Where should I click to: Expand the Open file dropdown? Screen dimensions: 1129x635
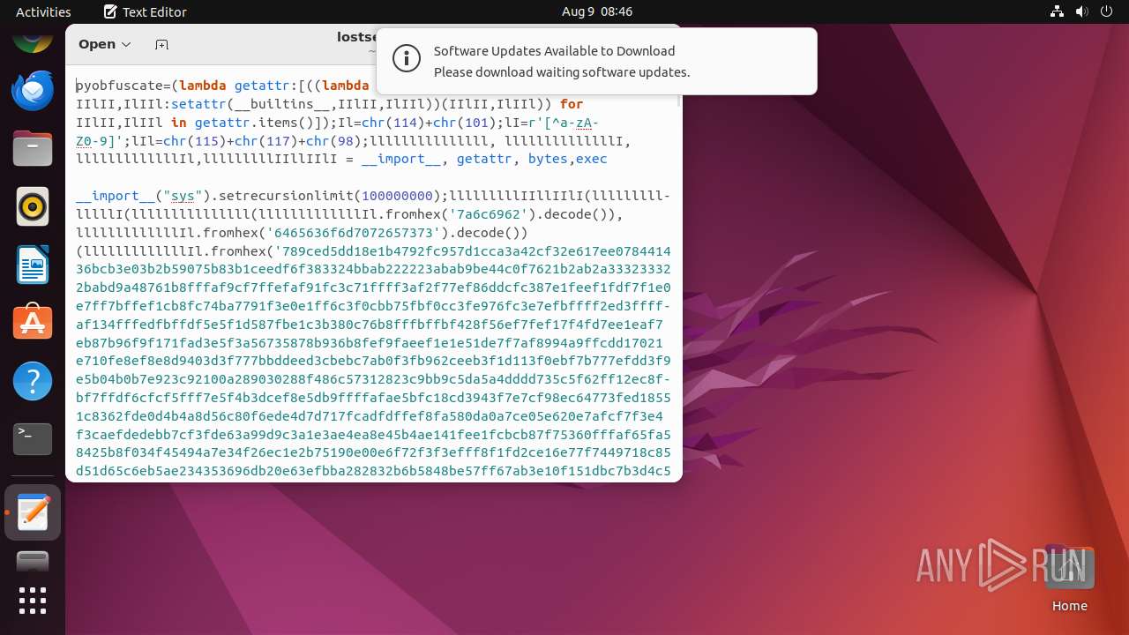[x=104, y=44]
